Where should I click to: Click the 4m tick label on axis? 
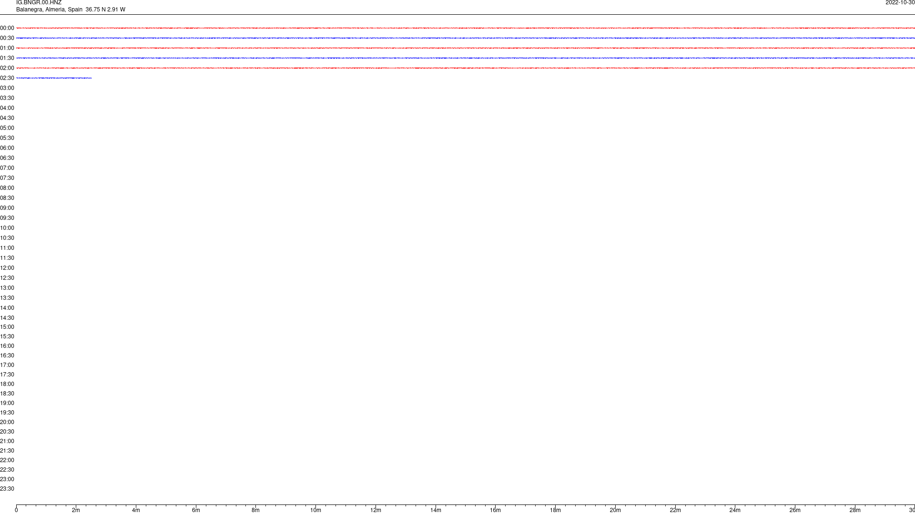tap(136, 510)
